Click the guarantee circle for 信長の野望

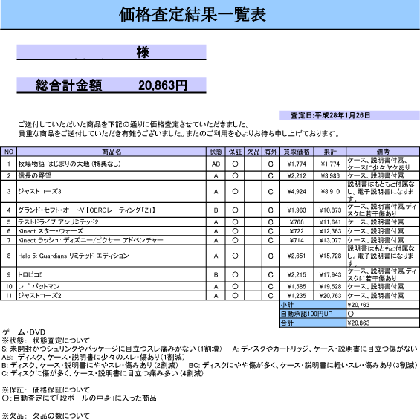coord(235,175)
